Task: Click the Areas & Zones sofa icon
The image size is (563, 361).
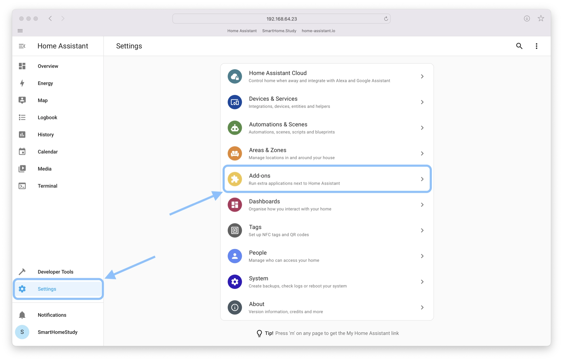Action: pyautogui.click(x=235, y=154)
